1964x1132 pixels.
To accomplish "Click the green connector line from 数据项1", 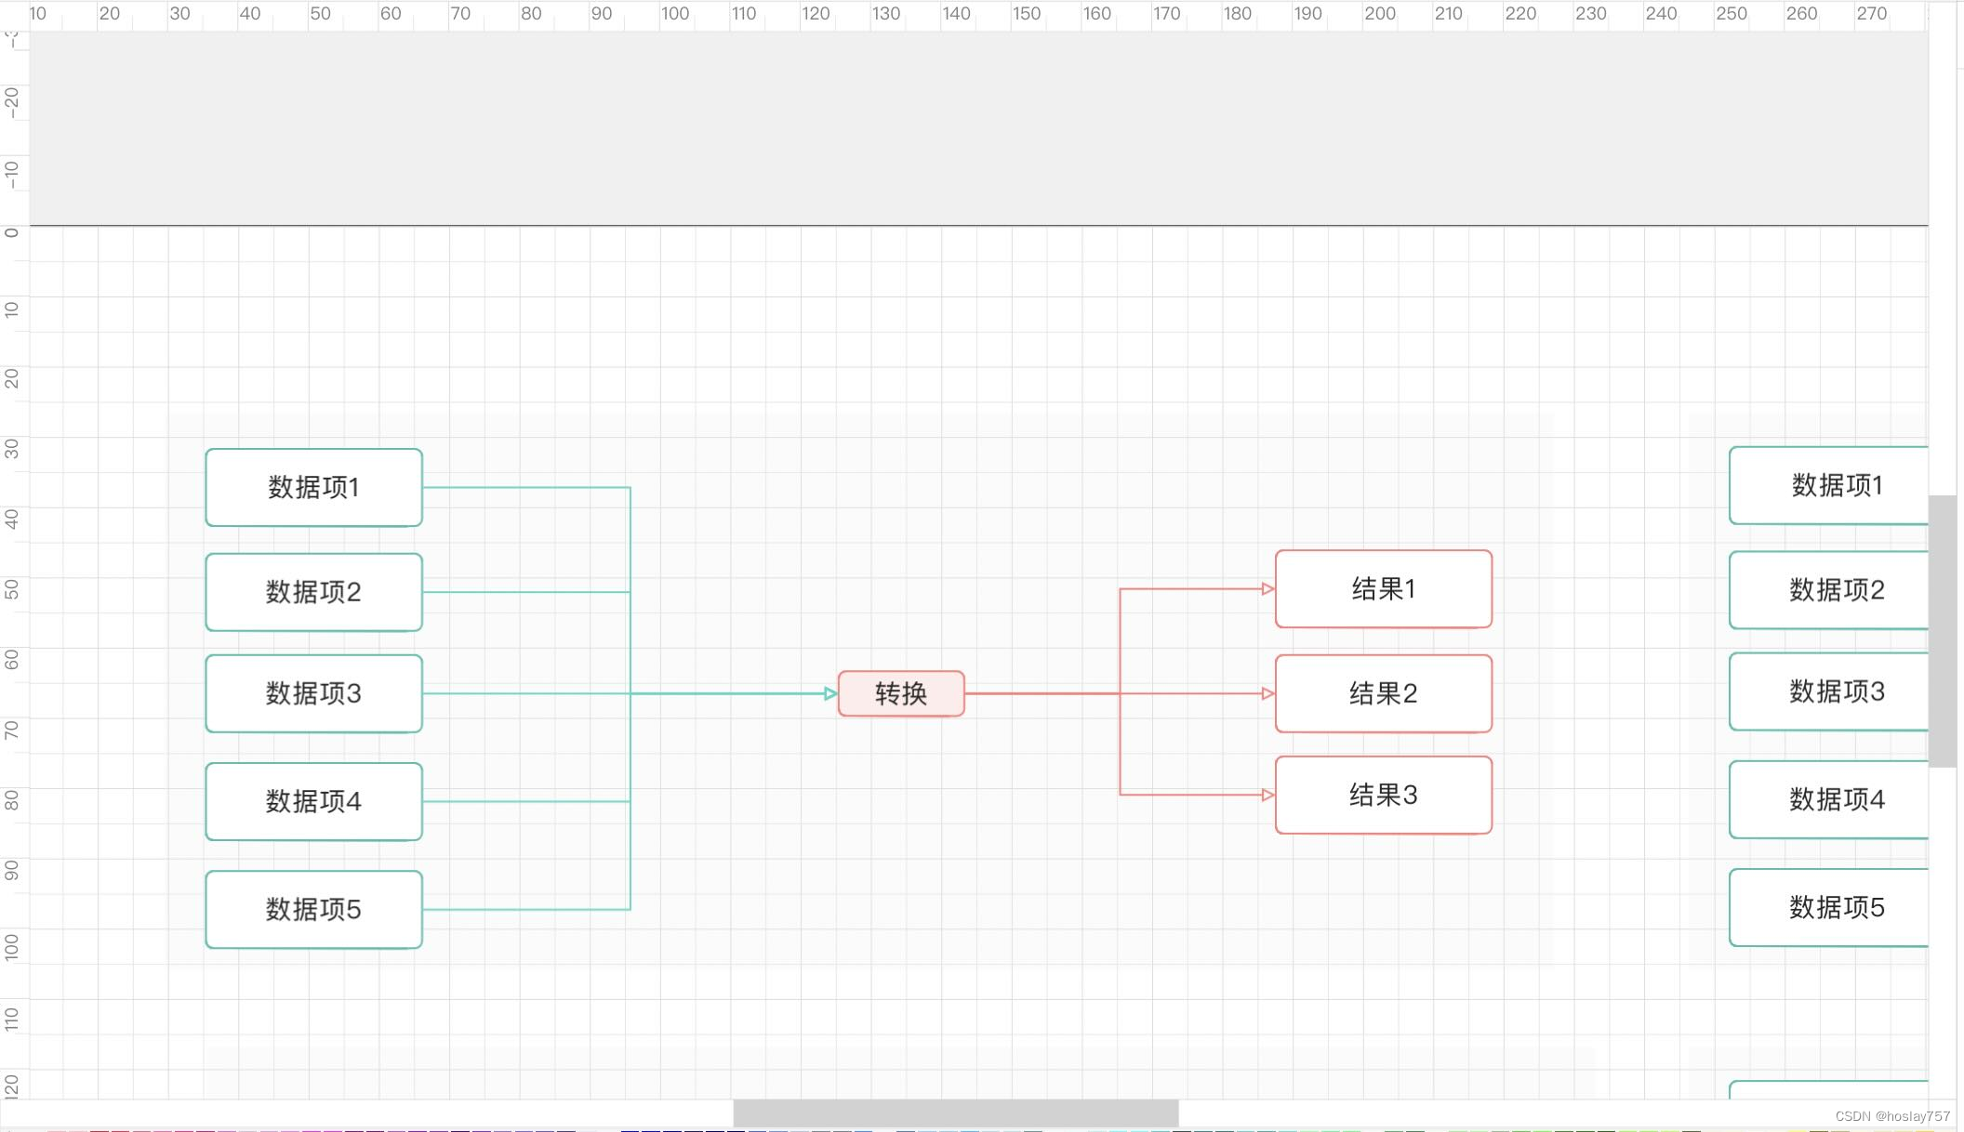I will click(526, 487).
